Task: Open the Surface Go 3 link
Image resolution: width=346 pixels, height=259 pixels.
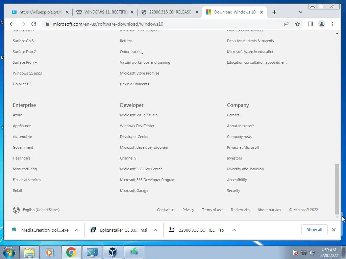Action: coord(23,41)
